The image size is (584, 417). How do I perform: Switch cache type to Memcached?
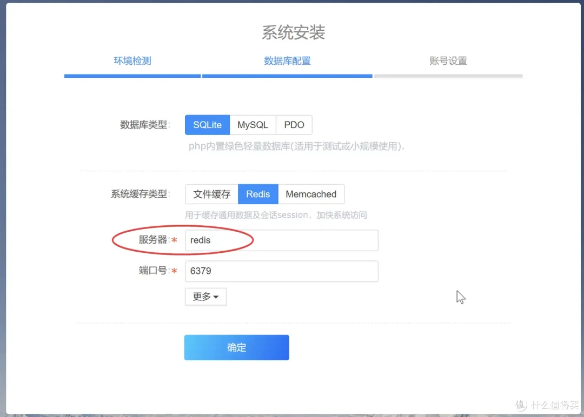tap(311, 194)
